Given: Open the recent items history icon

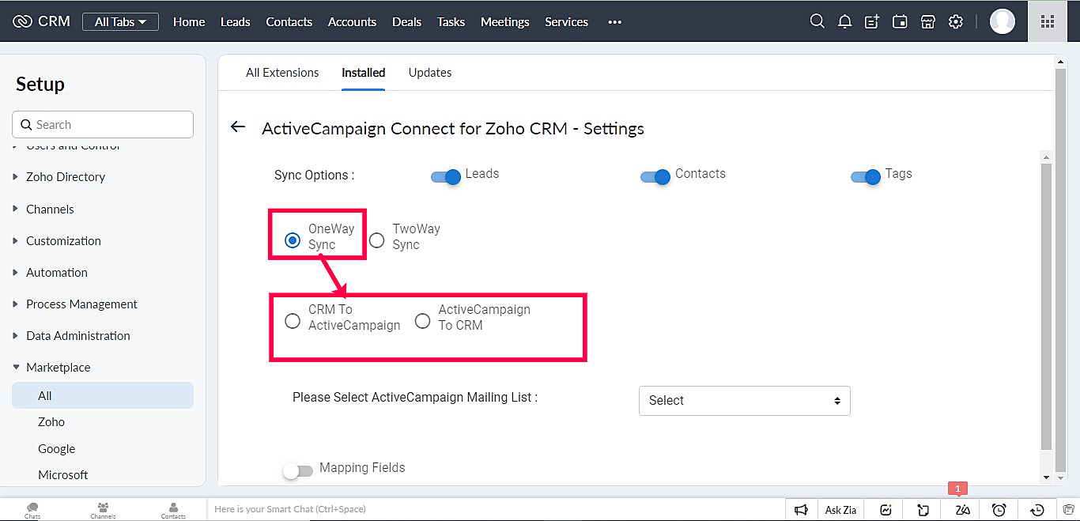Looking at the screenshot, I should 1038,510.
